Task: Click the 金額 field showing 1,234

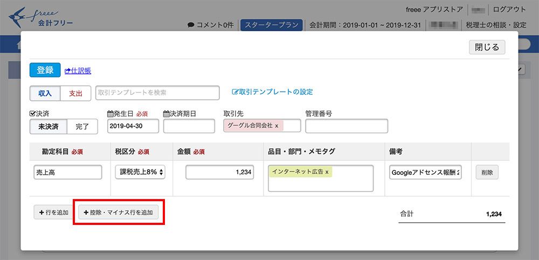Action: point(220,172)
